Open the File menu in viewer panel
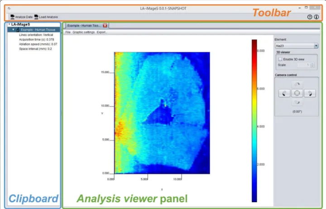The height and width of the screenshot is (209, 326). coord(68,32)
